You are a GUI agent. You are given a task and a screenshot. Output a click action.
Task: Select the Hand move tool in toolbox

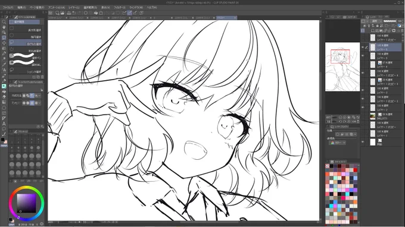[x=4, y=27]
